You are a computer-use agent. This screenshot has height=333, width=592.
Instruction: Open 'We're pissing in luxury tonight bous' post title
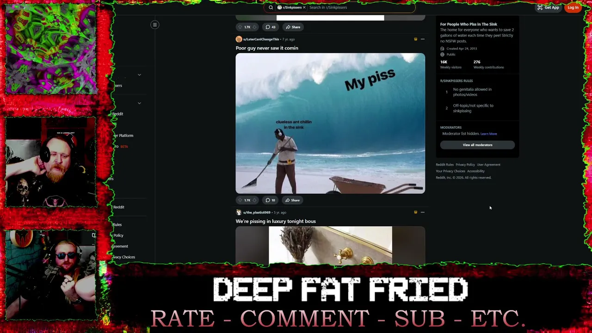pos(276,221)
